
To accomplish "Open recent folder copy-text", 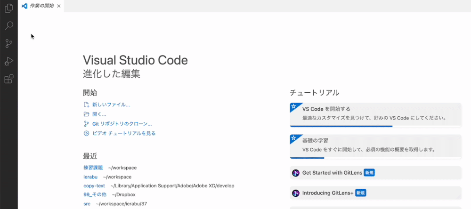I will pyautogui.click(x=94, y=186).
